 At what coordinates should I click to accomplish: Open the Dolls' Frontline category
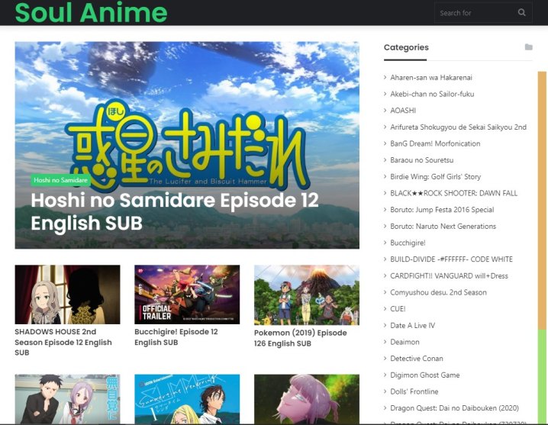click(414, 391)
